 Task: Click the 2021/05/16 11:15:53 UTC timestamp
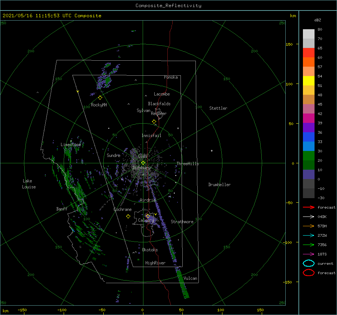click(37, 16)
